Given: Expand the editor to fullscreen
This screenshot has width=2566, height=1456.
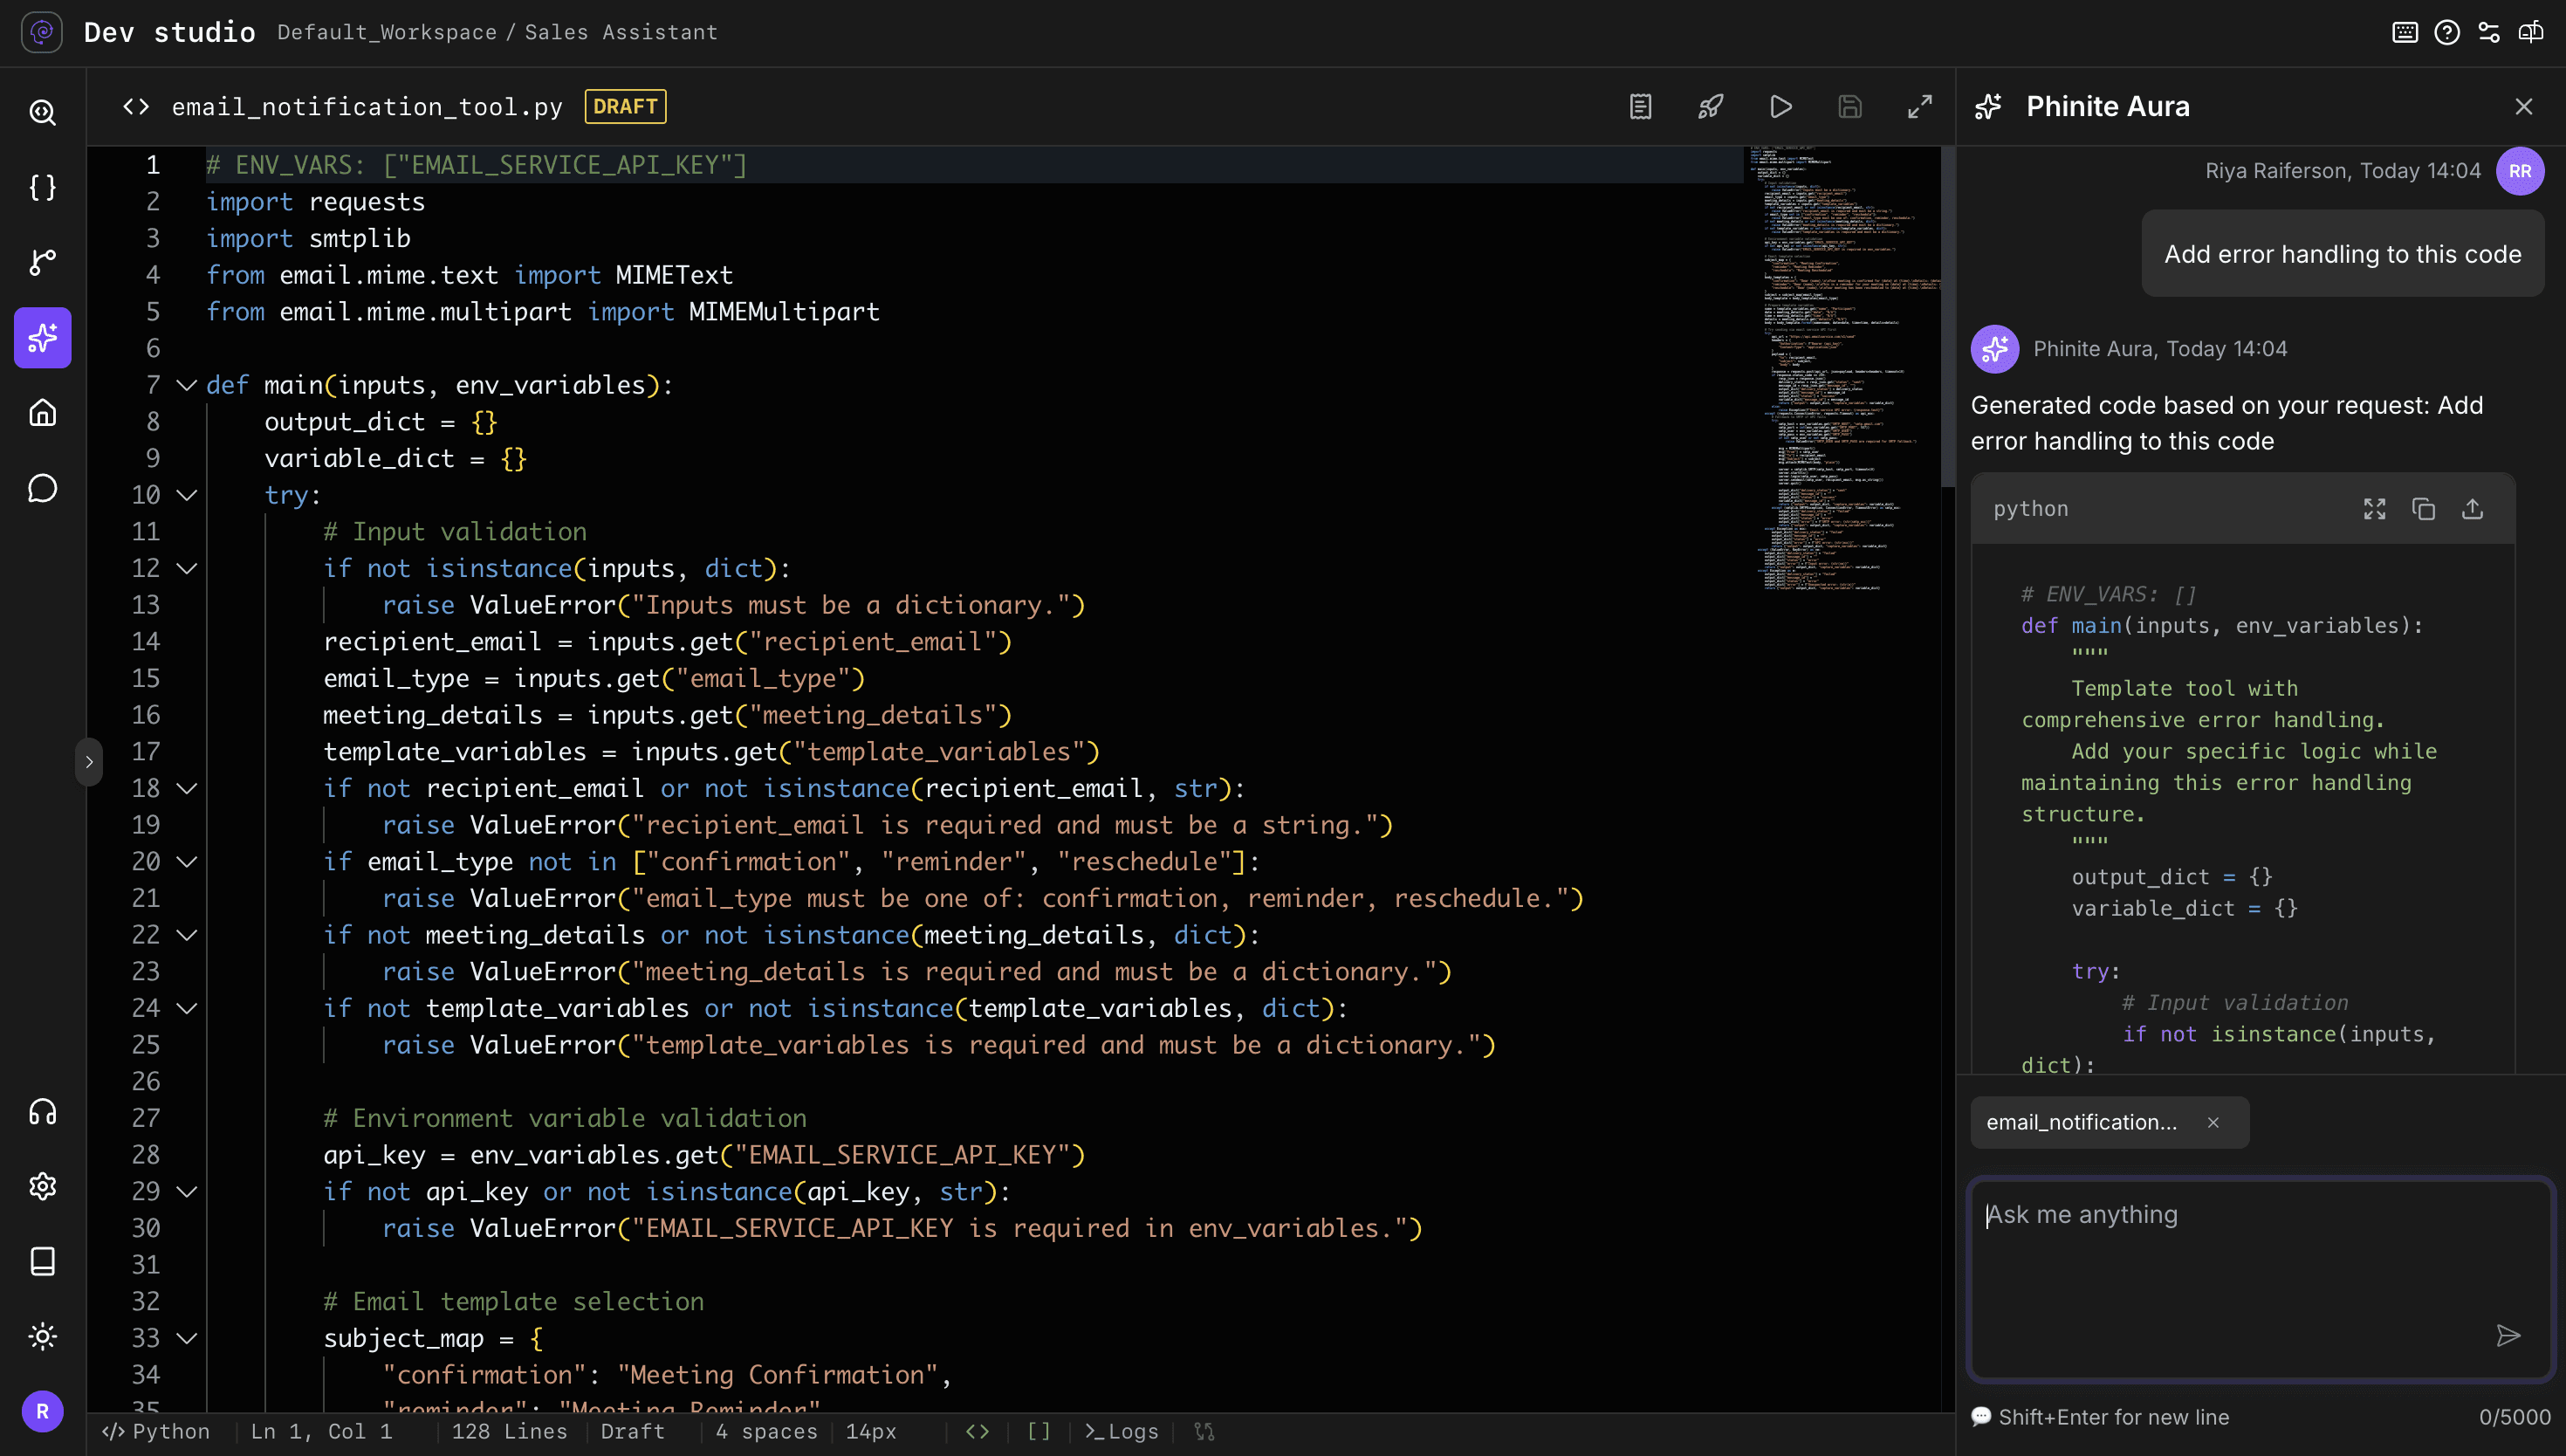Looking at the screenshot, I should click(1920, 107).
